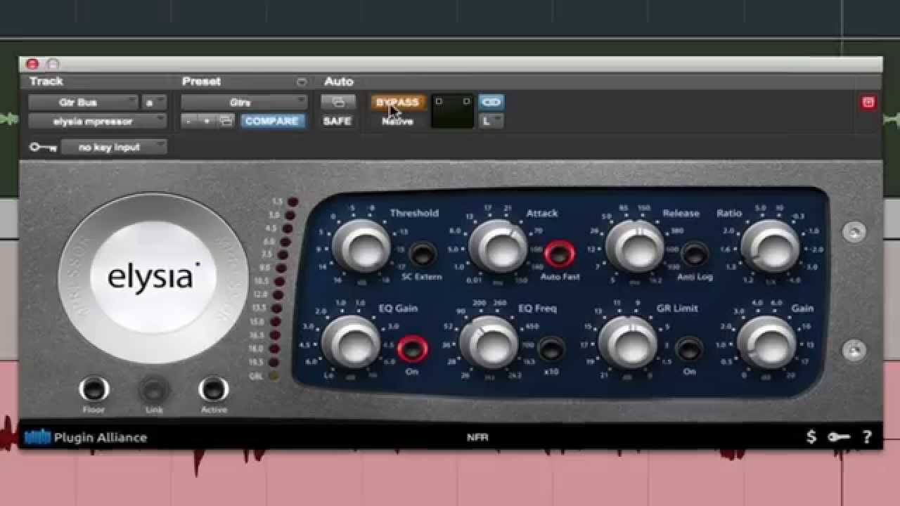900x506 pixels.
Task: Toggle the Floor switch
Action: tap(94, 389)
